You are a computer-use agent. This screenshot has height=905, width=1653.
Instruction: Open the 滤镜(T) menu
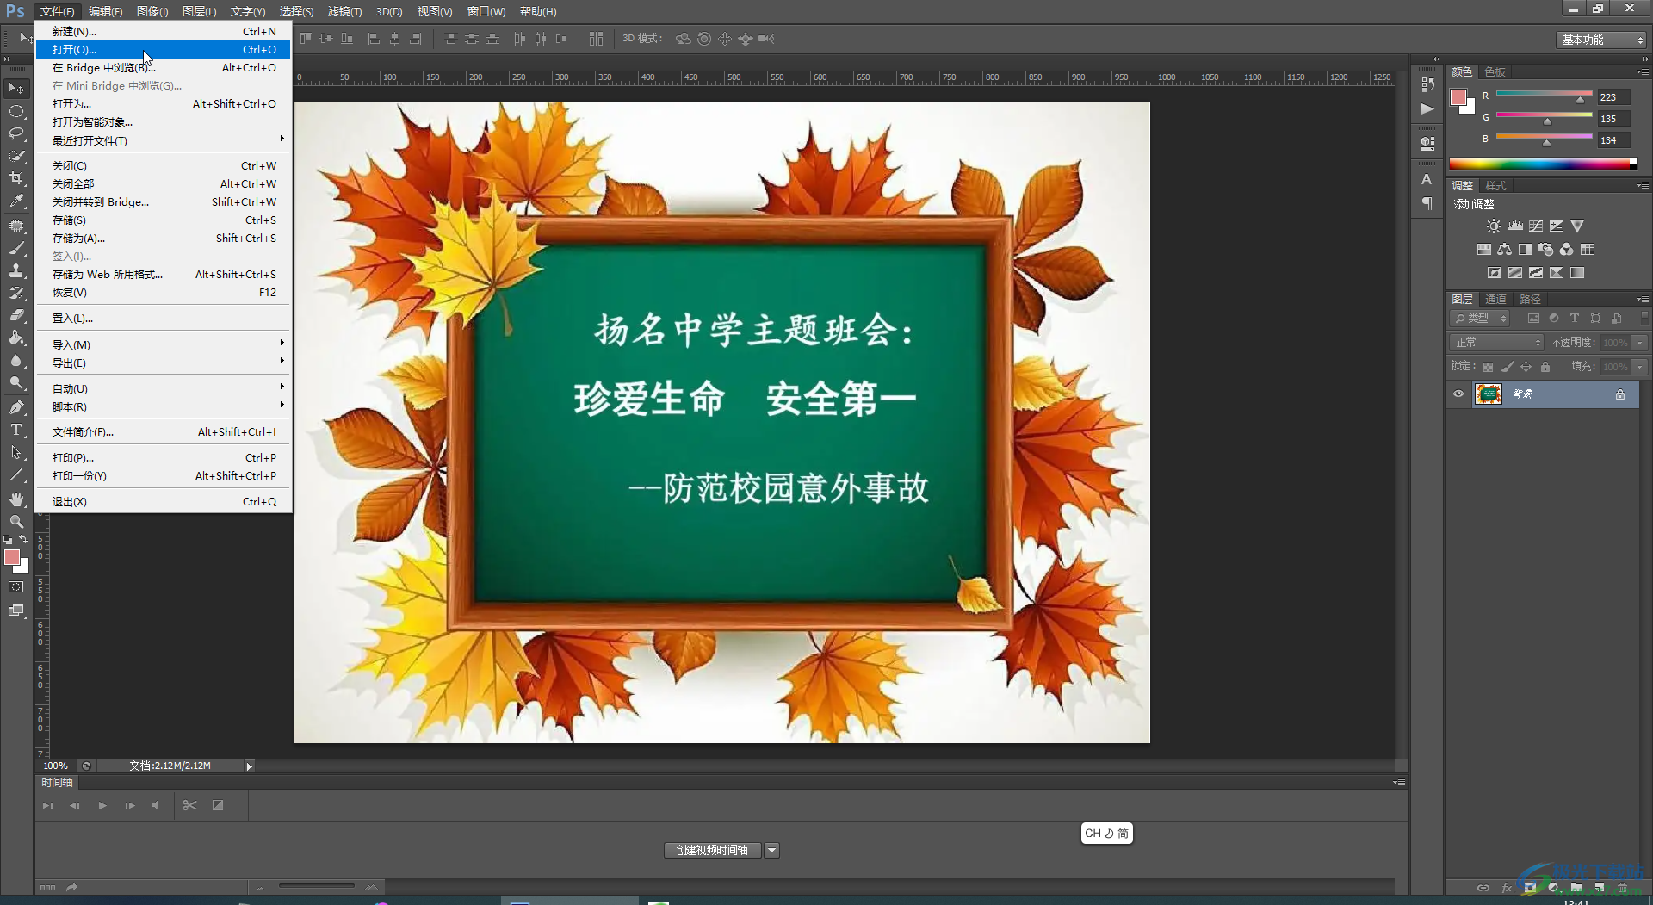(x=344, y=11)
